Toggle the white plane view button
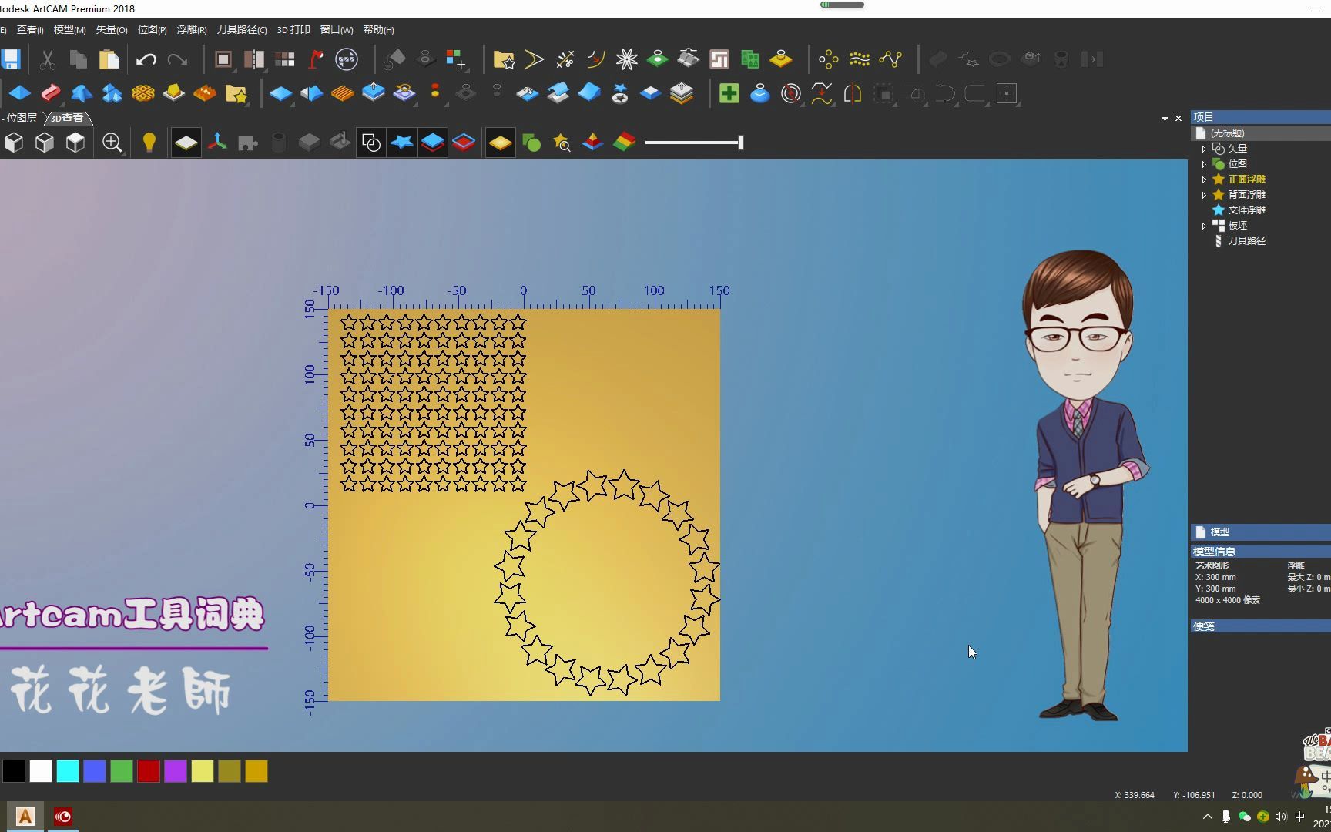Viewport: 1331px width, 832px height. (186, 143)
